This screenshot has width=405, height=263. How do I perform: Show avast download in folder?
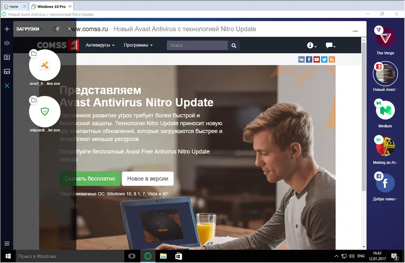pos(34,54)
